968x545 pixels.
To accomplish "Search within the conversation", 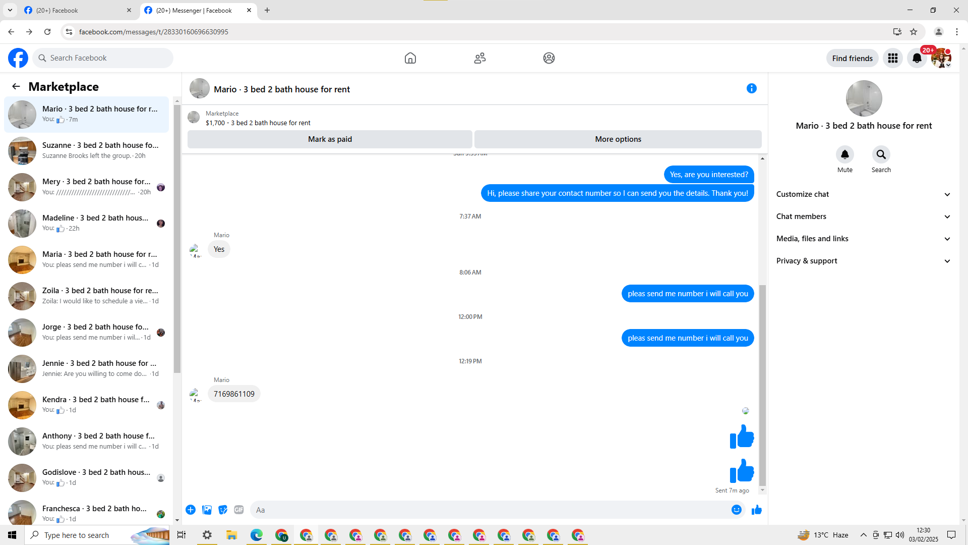I will [881, 154].
